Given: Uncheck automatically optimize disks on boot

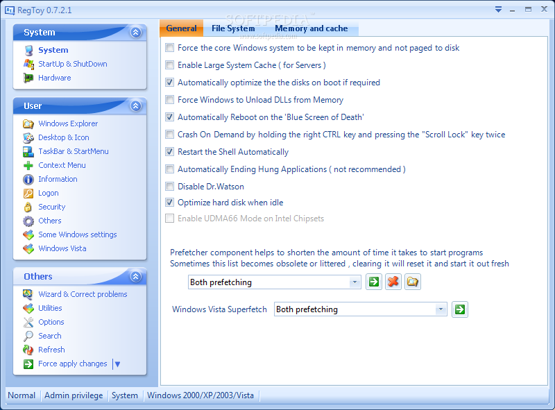Looking at the screenshot, I should (170, 82).
